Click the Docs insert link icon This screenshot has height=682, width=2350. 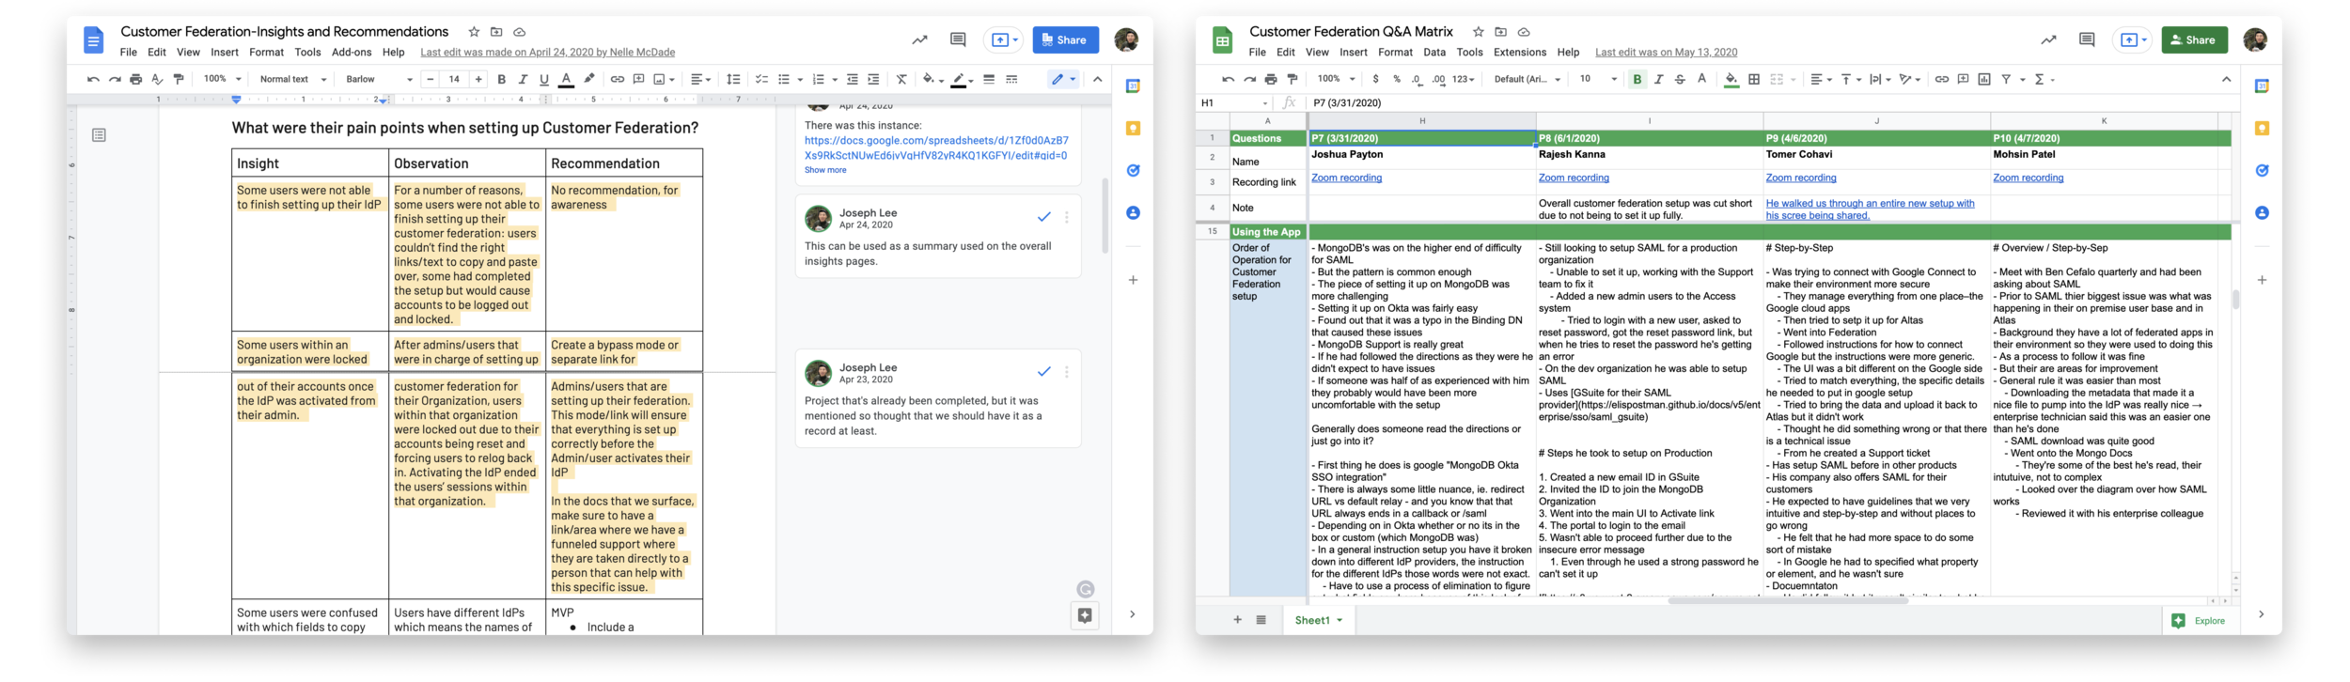[x=617, y=79]
